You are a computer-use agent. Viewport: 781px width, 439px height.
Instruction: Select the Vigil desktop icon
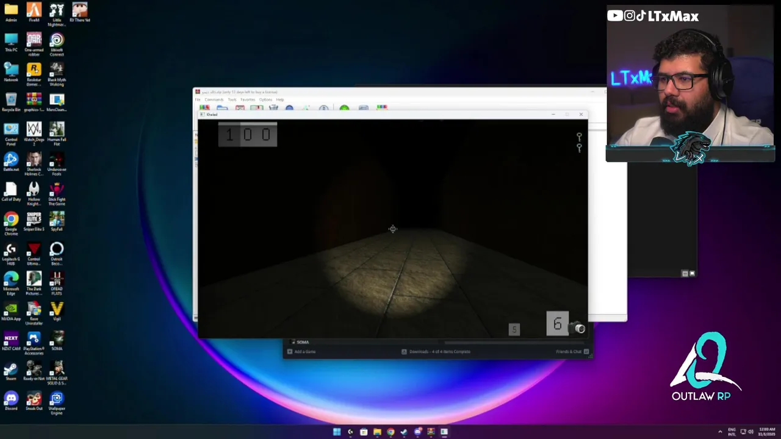click(x=57, y=312)
